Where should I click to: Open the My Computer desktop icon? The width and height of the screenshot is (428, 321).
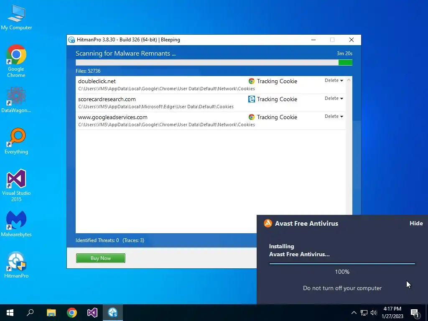tap(16, 17)
